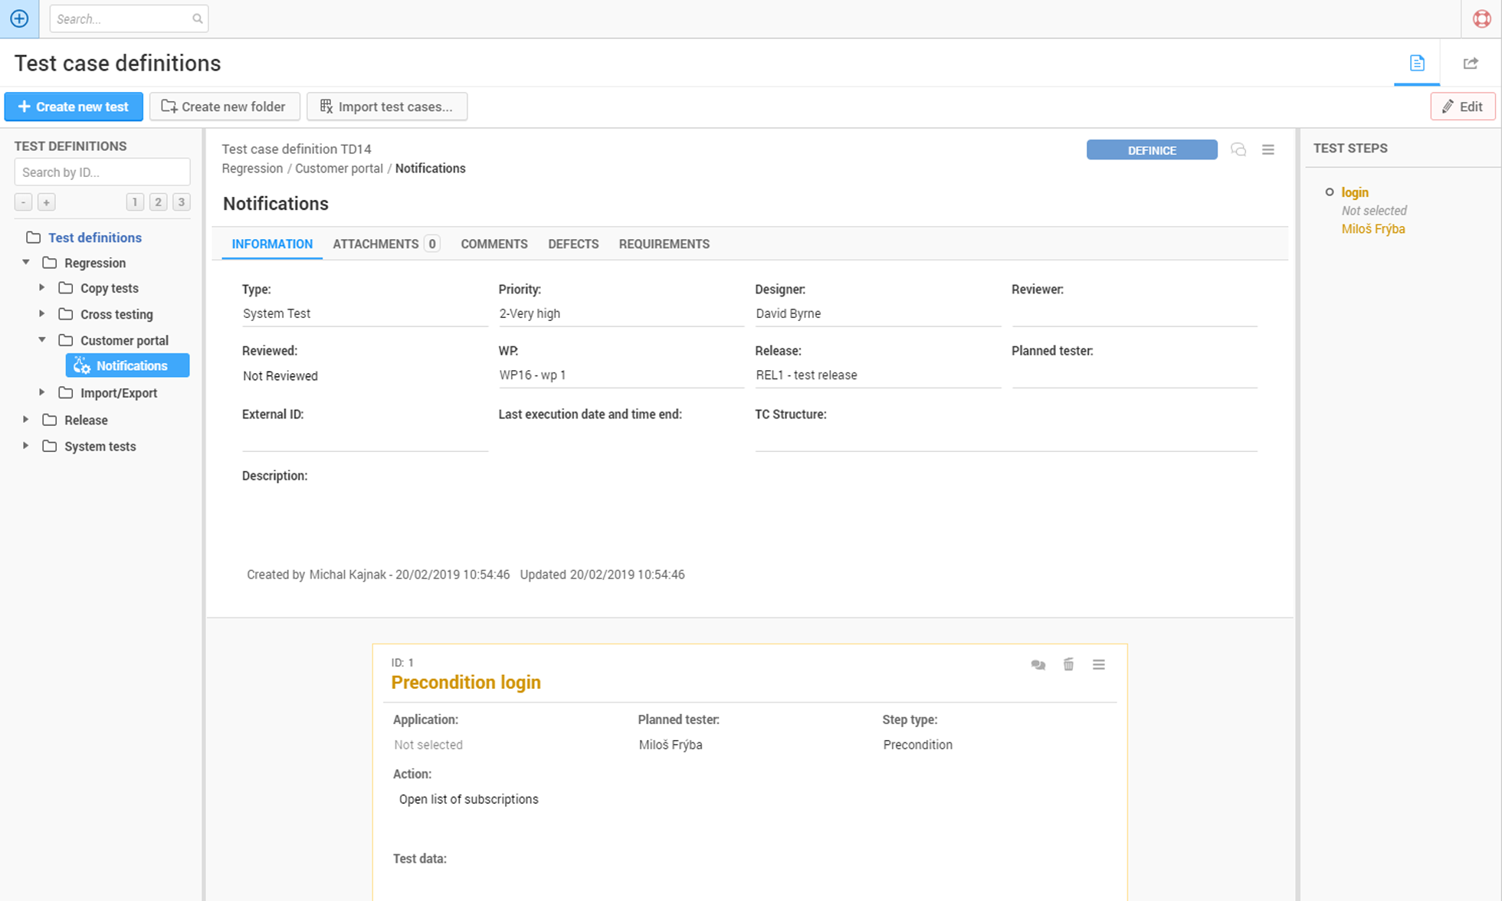
Task: Click Create new test button
Action: [74, 106]
